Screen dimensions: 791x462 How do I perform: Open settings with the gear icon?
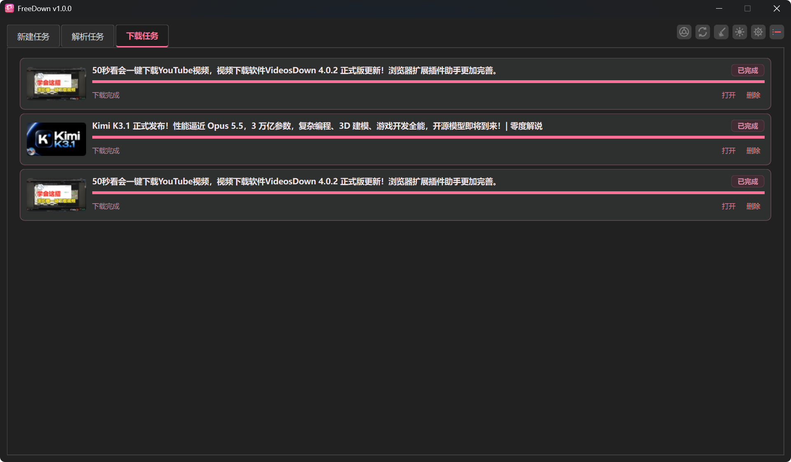pyautogui.click(x=758, y=32)
